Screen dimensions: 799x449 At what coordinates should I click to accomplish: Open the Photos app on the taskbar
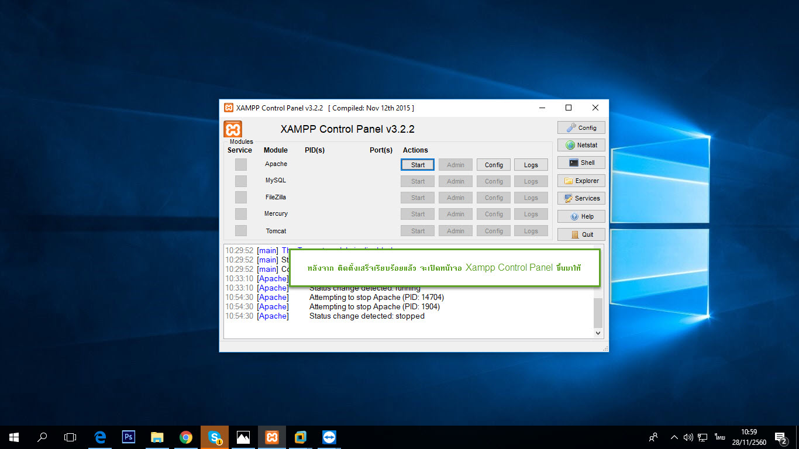pyautogui.click(x=243, y=437)
